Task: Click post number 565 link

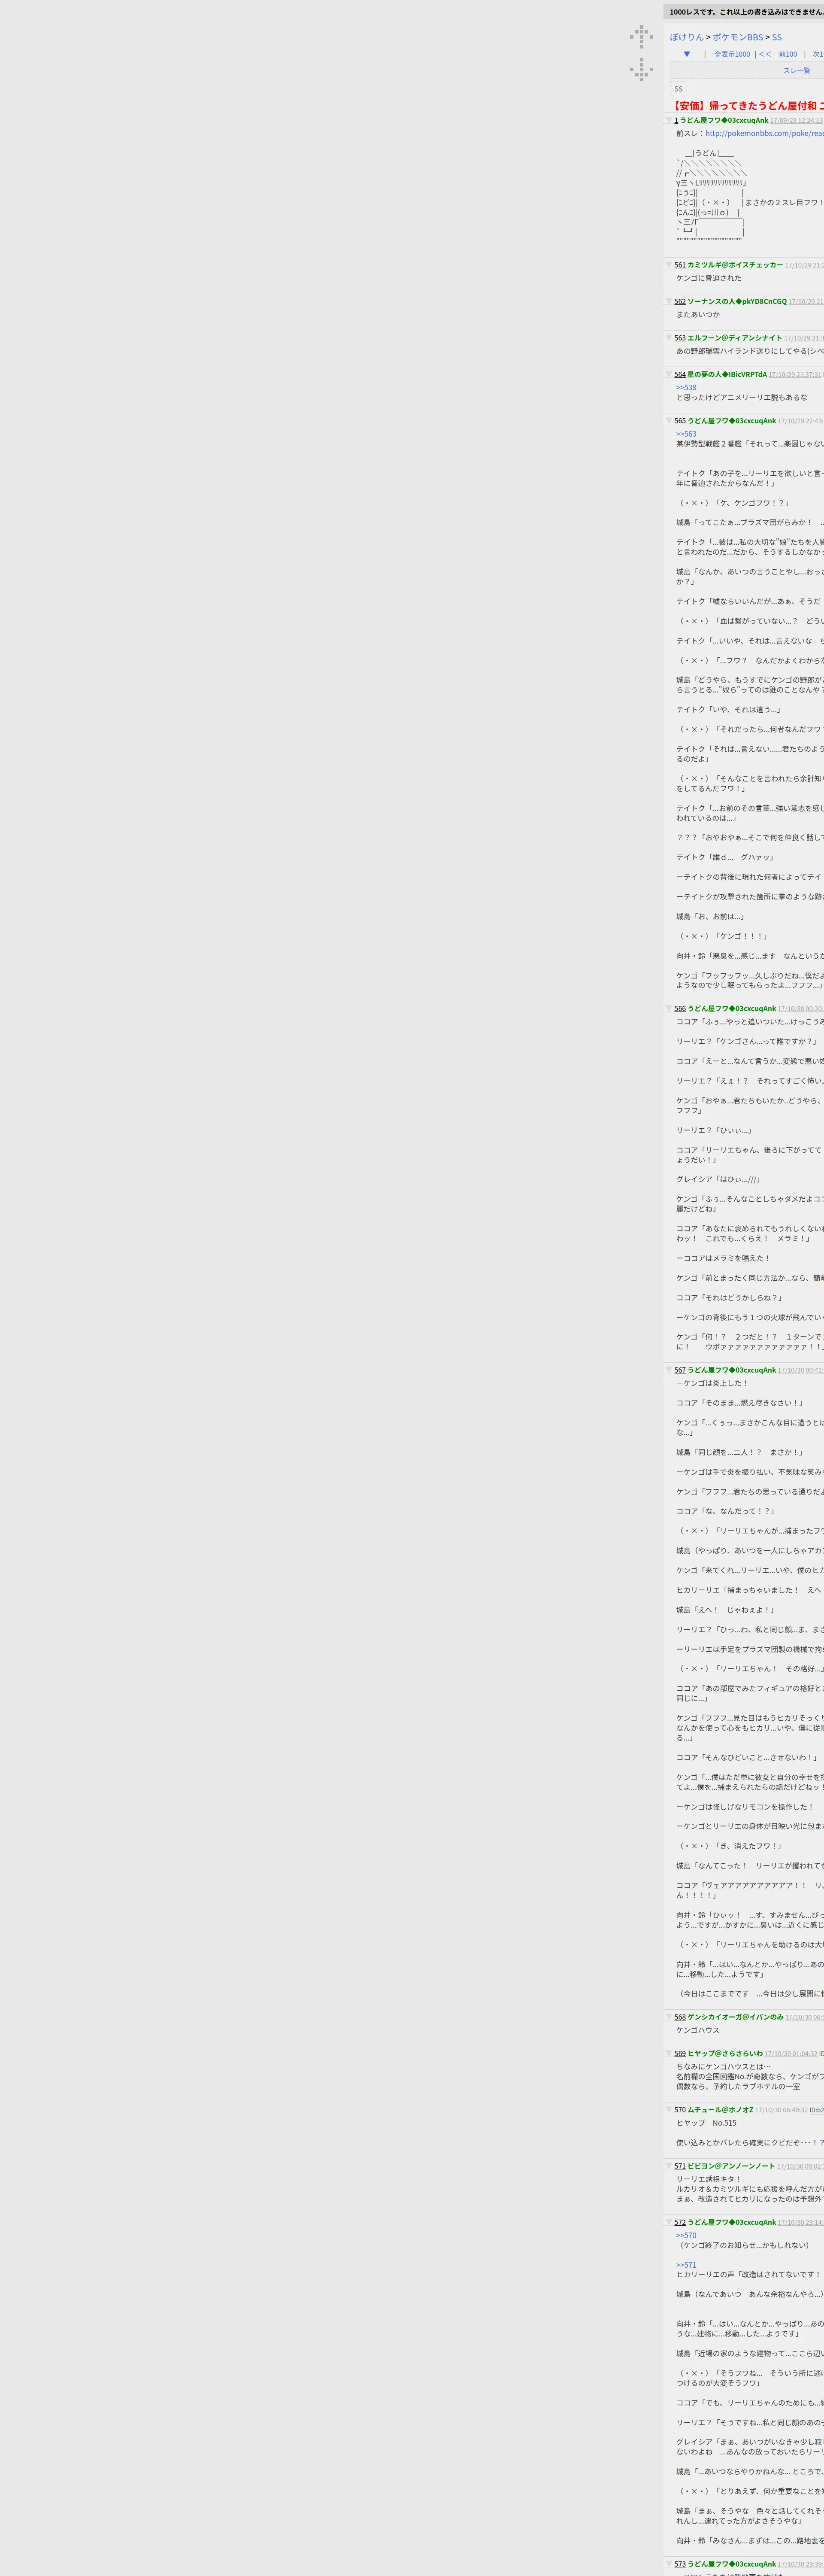Action: click(680, 421)
